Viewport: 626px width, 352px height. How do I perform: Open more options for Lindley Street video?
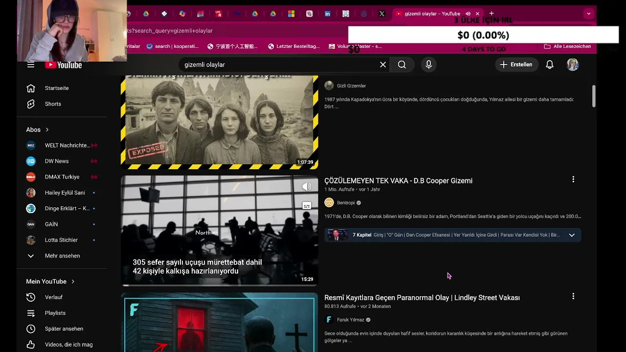tap(573, 296)
